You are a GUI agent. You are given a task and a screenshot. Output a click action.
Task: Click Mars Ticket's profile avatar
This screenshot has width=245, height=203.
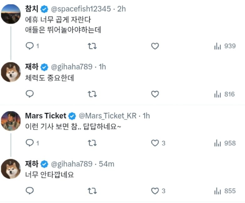(11, 121)
